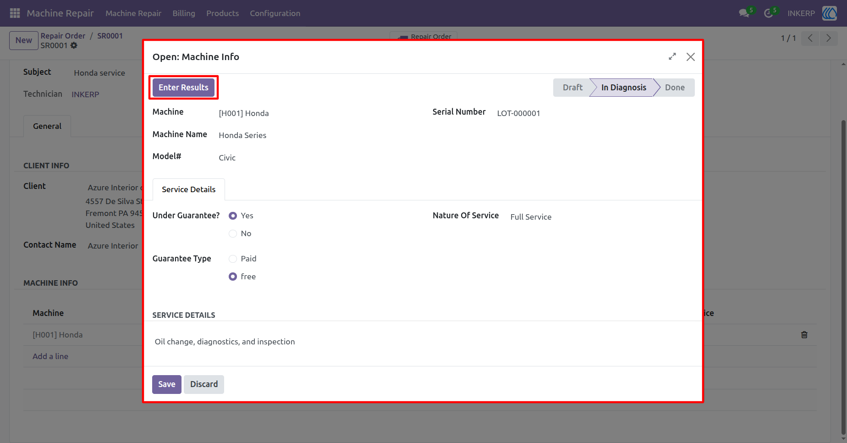Click Machine Repair app title
This screenshot has width=847, height=443.
[60, 13]
